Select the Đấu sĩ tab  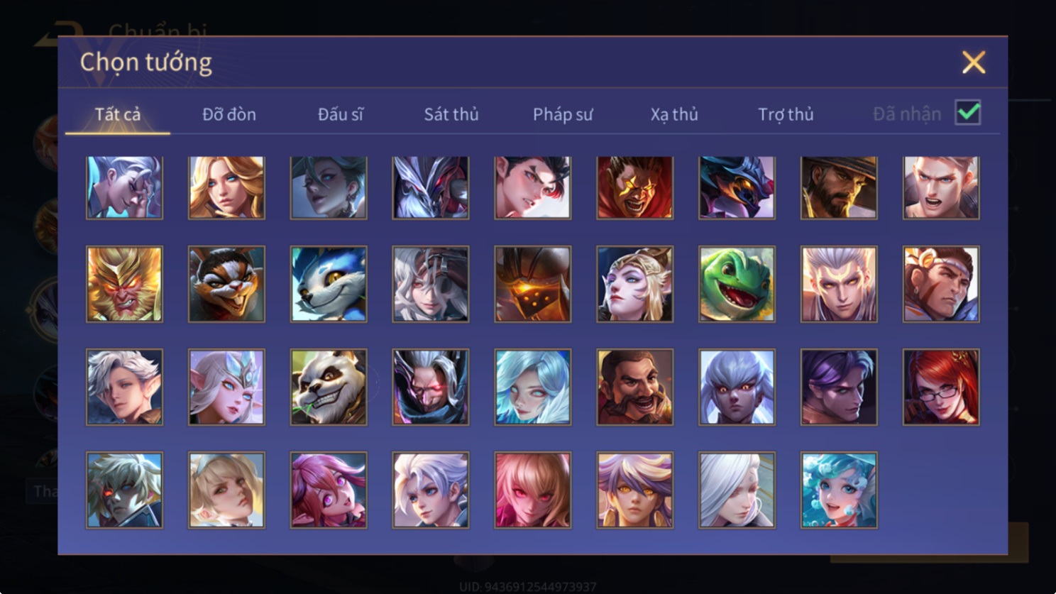[340, 114]
